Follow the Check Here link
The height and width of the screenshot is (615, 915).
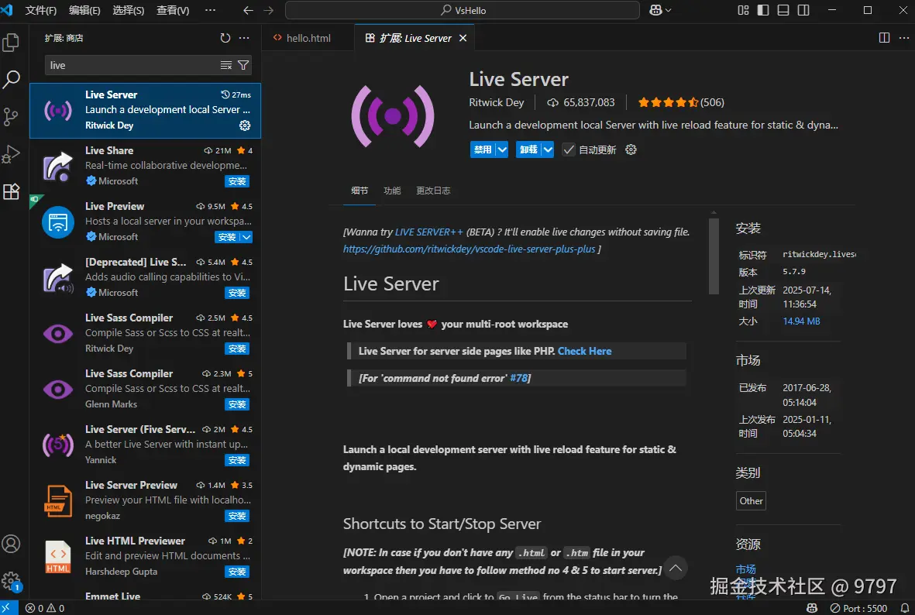point(585,351)
